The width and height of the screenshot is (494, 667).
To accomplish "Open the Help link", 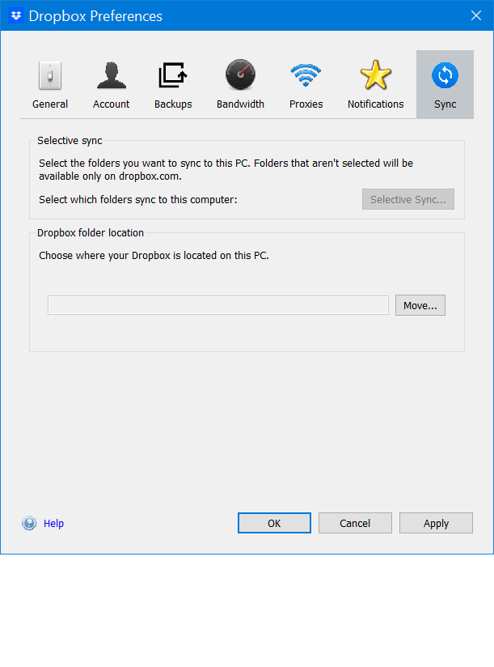I will (x=53, y=524).
